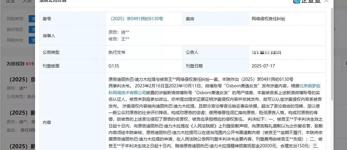Select the 案由 label cell
This screenshot has width=347, height=150.
[216, 19]
